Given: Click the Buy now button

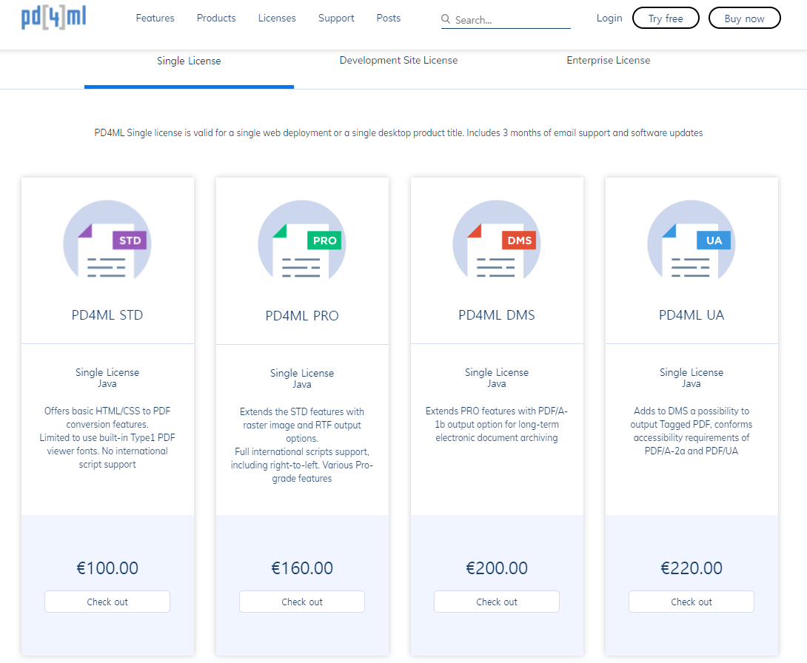Looking at the screenshot, I should 744,18.
